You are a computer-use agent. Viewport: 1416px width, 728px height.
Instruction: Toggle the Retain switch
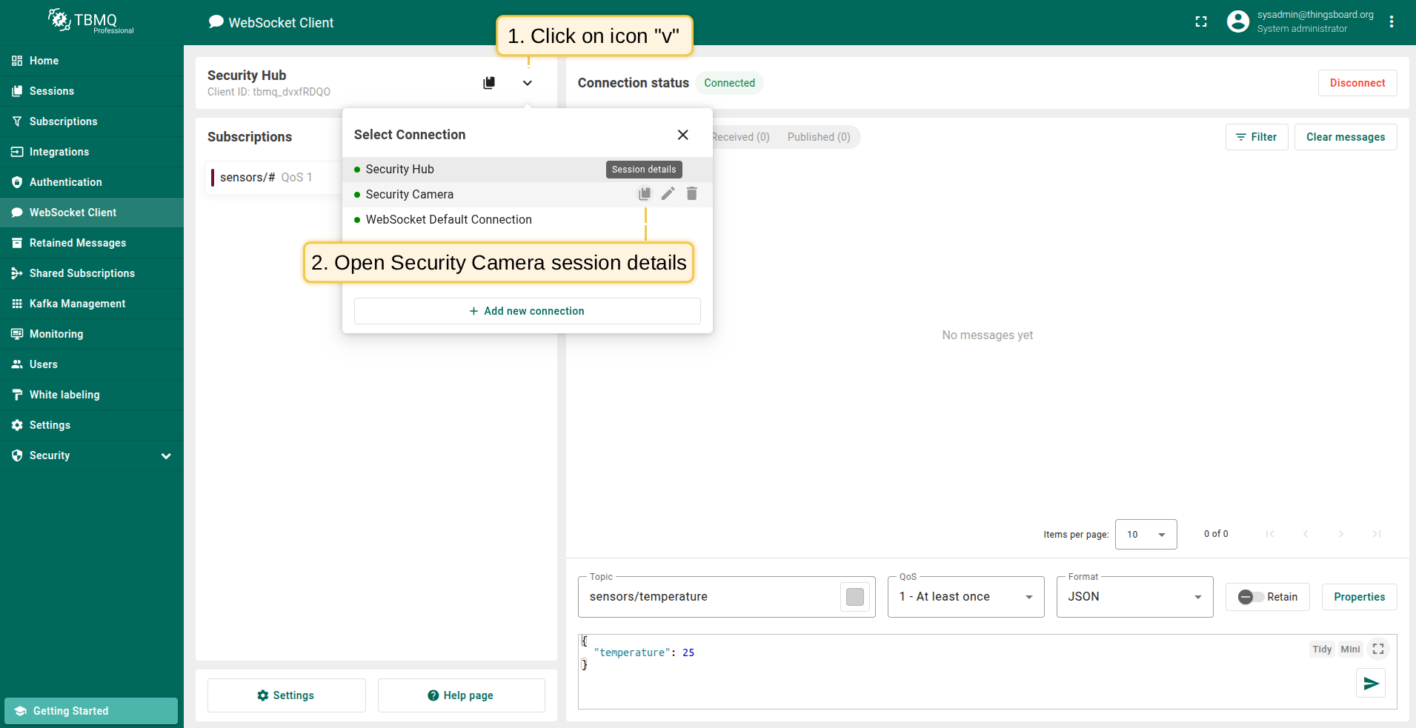1251,597
